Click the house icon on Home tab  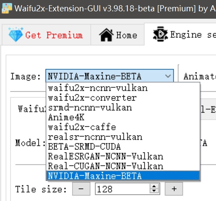click(106, 35)
